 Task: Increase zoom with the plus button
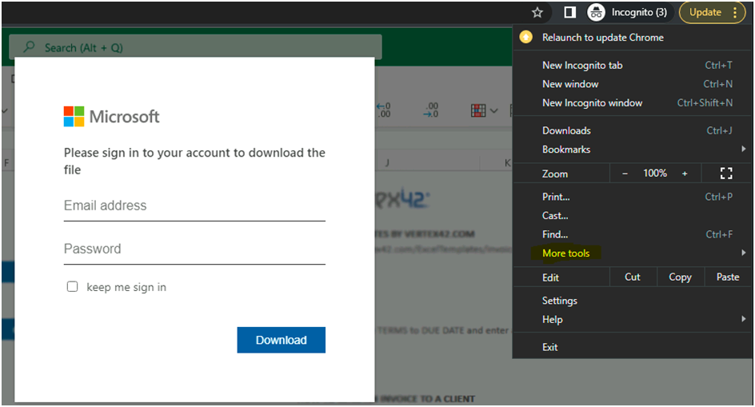pyautogui.click(x=685, y=174)
